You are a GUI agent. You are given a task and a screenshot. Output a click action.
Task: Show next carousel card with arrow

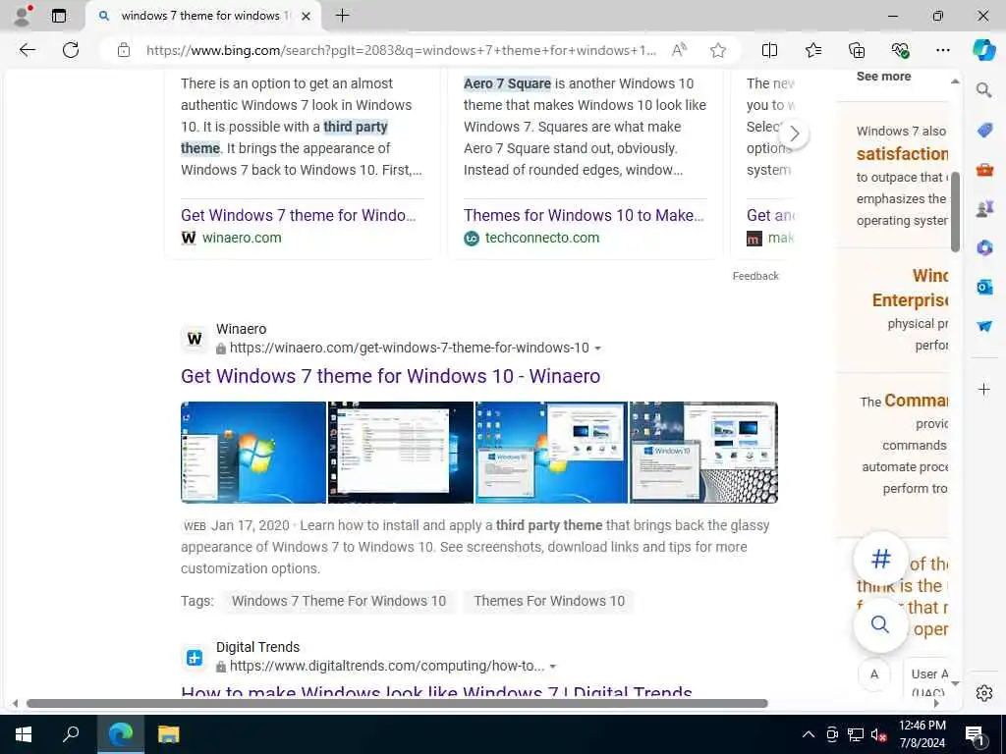tap(794, 134)
